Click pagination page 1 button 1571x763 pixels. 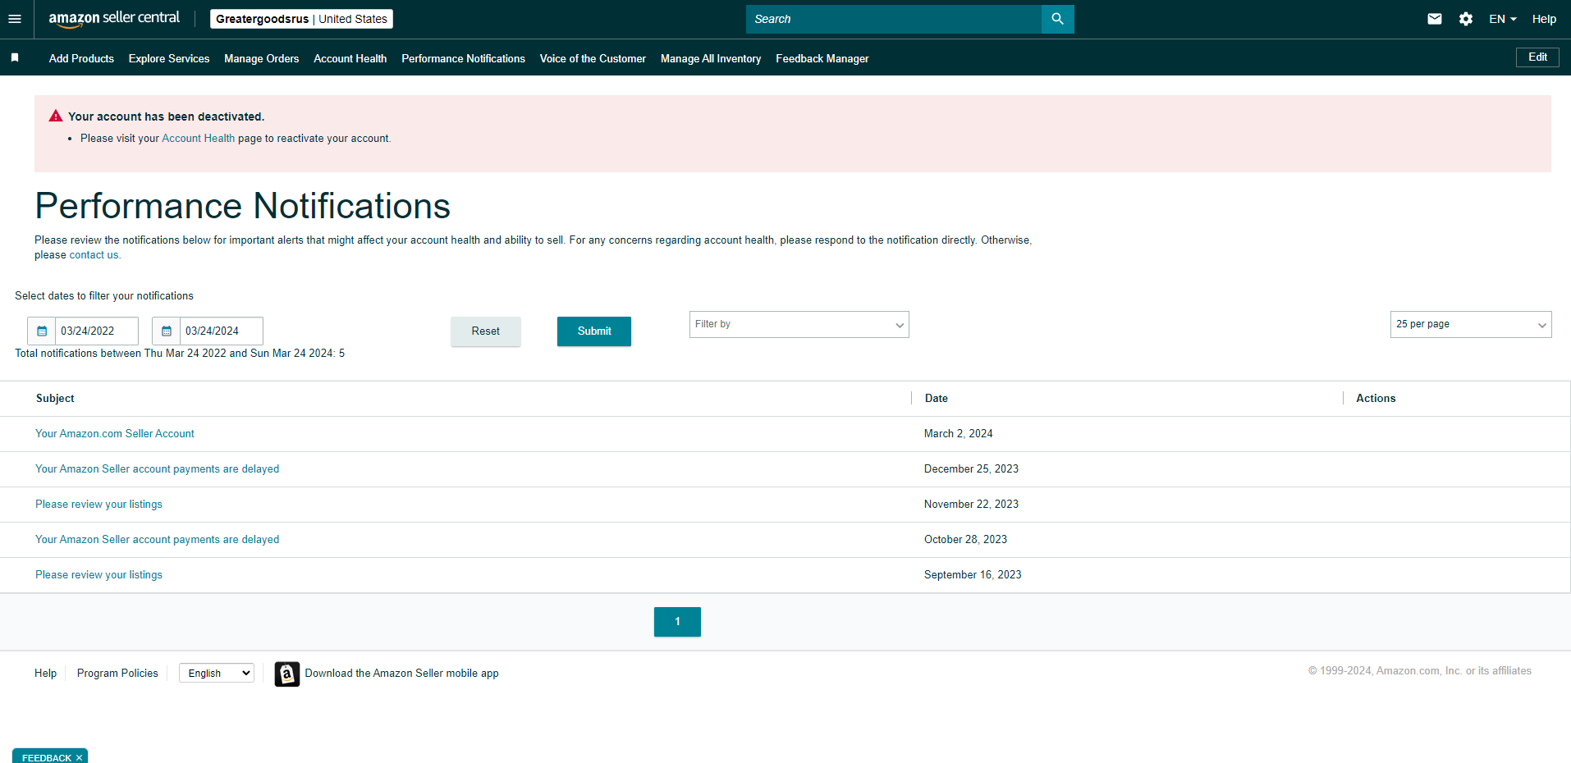pyautogui.click(x=677, y=622)
